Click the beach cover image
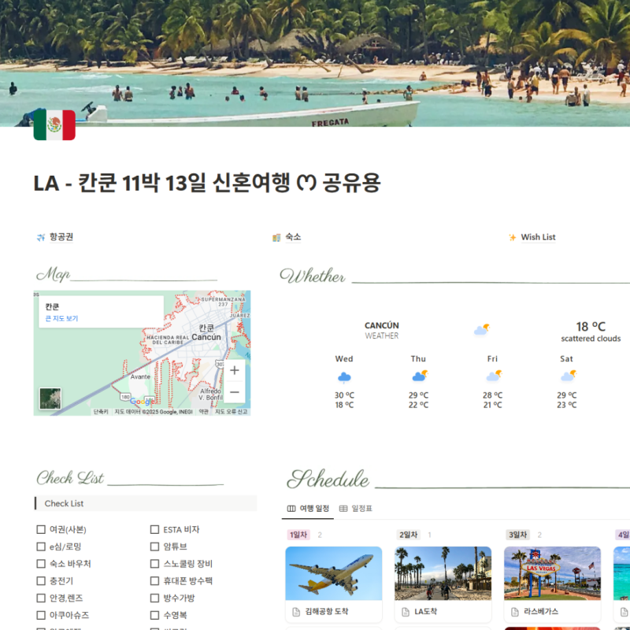630x630 pixels. point(315,63)
